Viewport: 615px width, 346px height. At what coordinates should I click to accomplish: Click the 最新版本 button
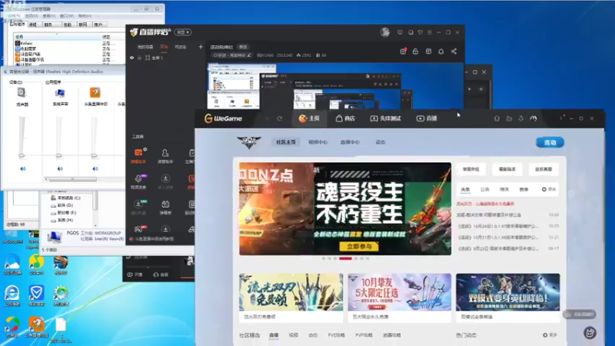click(x=507, y=169)
